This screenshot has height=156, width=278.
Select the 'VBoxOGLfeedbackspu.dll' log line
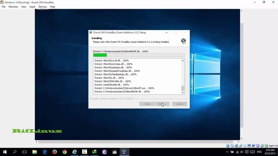pyautogui.click(x=116, y=74)
